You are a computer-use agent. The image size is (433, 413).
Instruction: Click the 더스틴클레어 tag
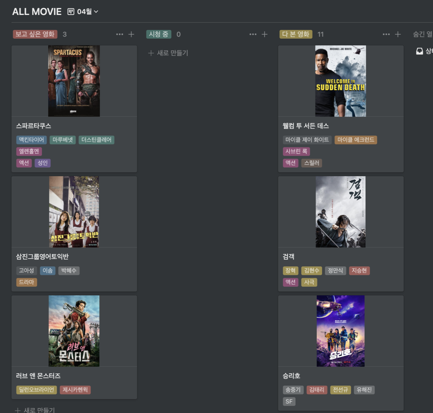tap(96, 140)
